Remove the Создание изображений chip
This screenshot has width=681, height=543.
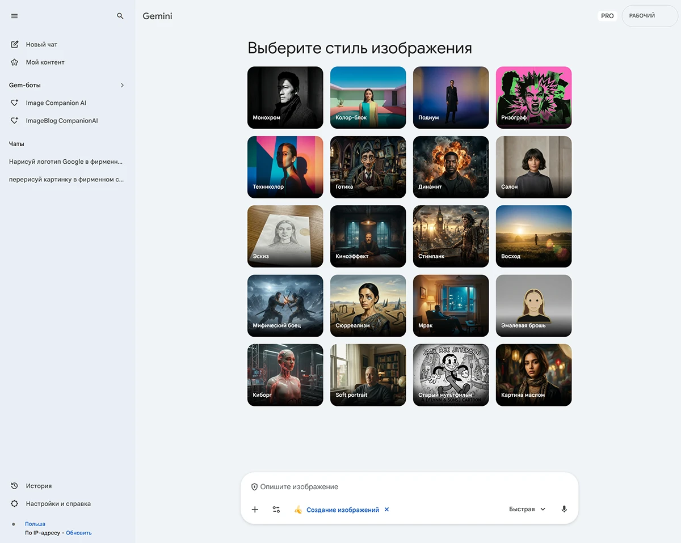pyautogui.click(x=387, y=509)
